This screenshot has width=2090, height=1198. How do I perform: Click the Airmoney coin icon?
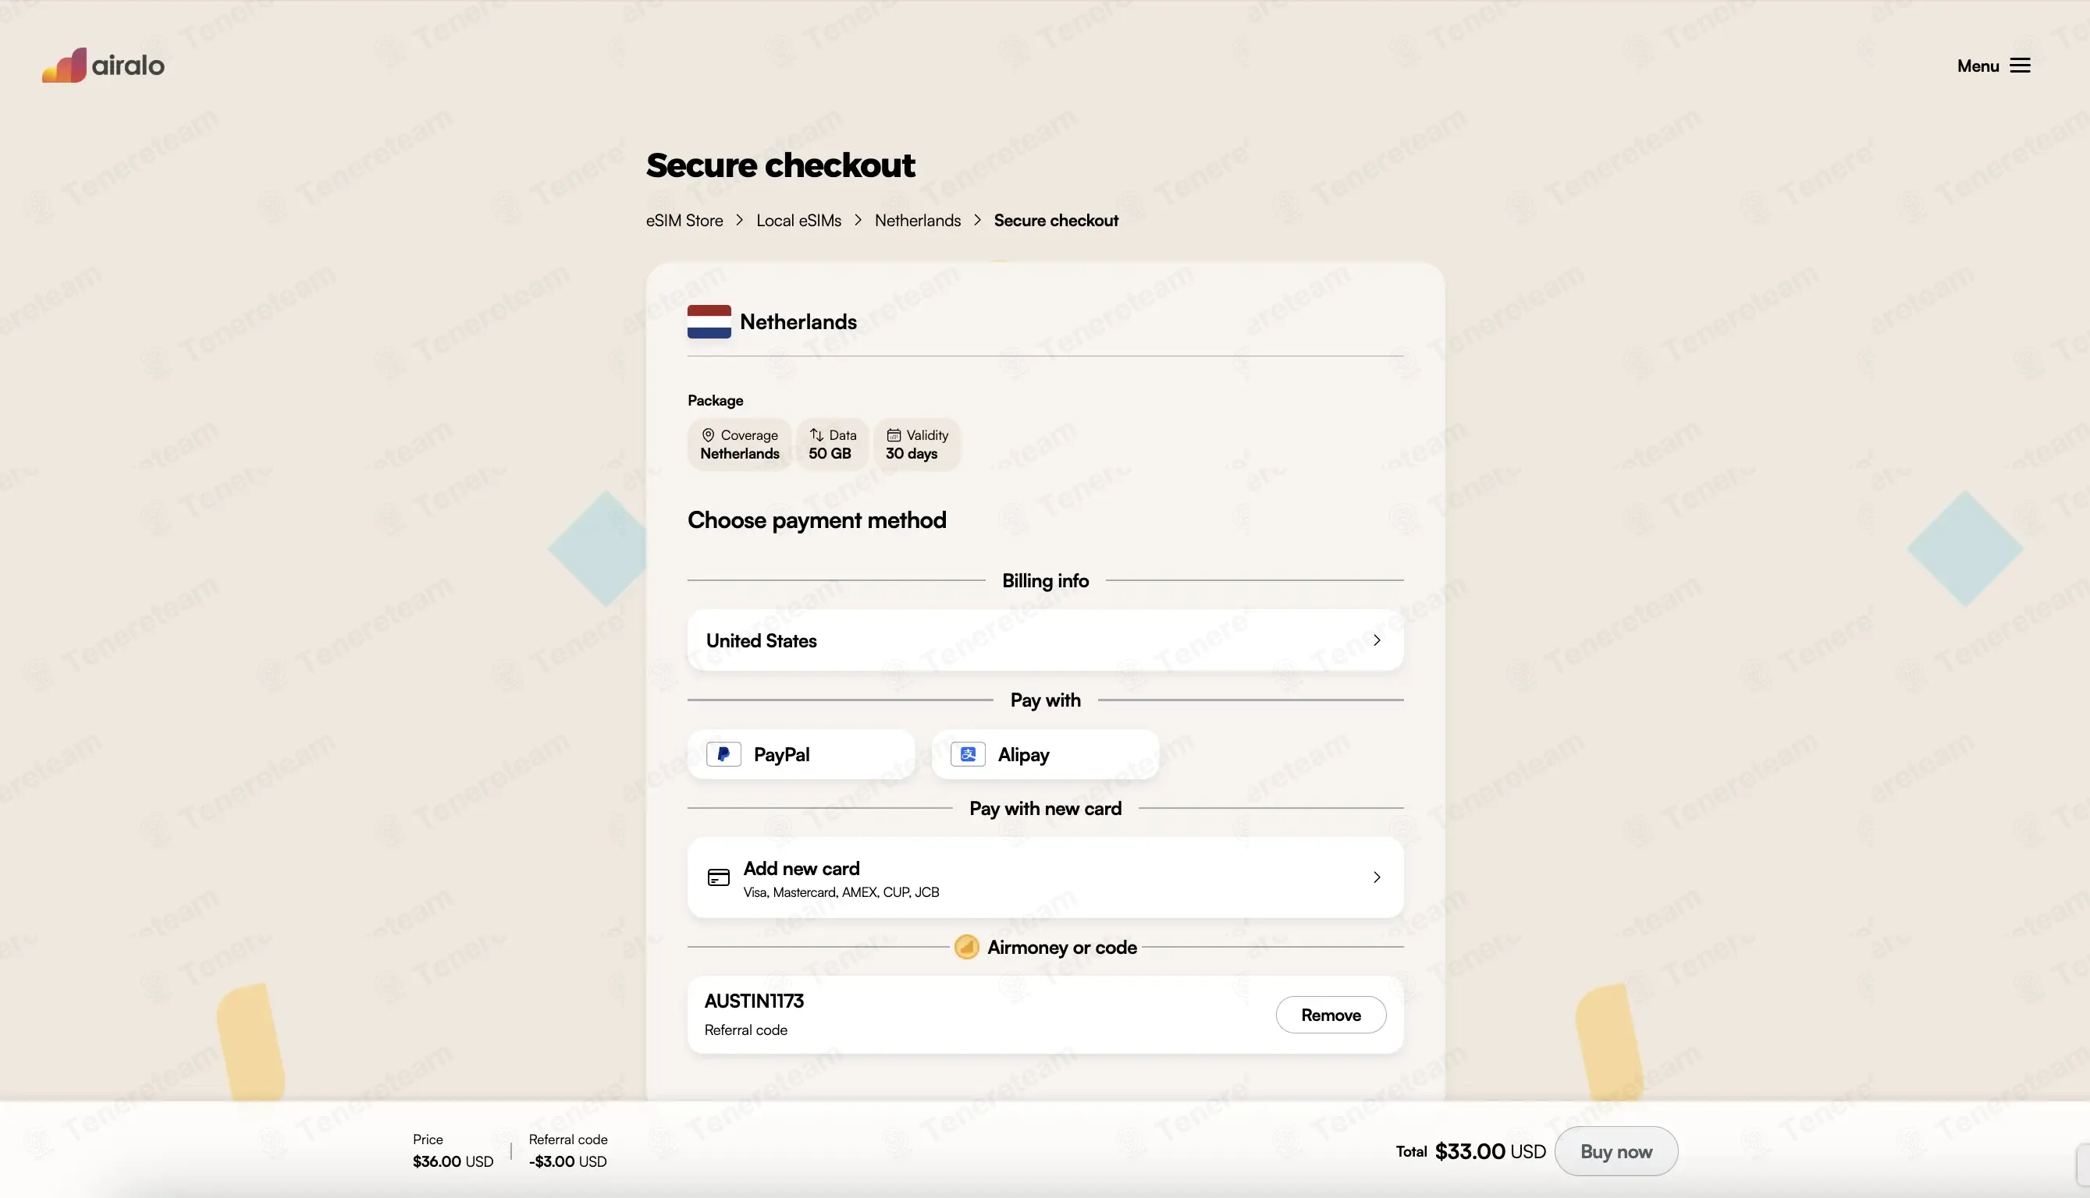pos(966,947)
